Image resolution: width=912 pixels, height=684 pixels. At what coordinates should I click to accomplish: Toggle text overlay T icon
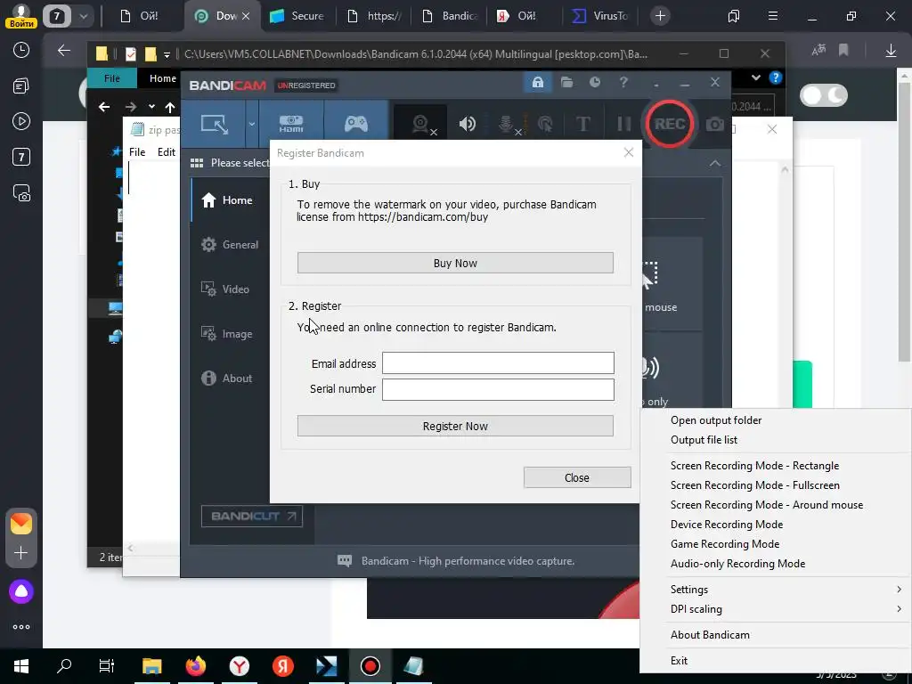[x=582, y=124]
